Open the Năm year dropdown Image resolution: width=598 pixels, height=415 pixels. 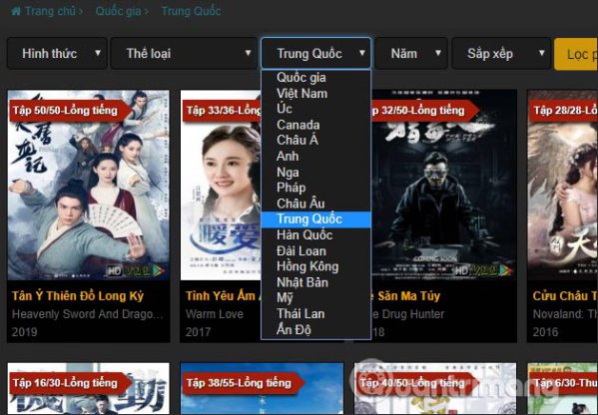click(x=410, y=53)
